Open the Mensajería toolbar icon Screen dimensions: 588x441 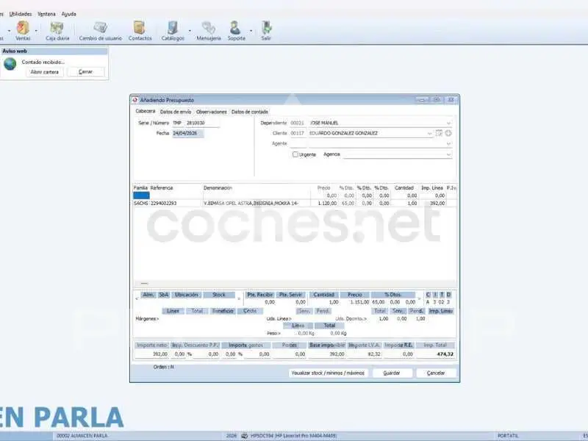(209, 30)
